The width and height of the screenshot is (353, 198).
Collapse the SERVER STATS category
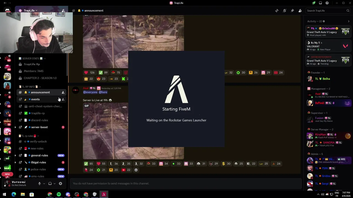pos(32,59)
